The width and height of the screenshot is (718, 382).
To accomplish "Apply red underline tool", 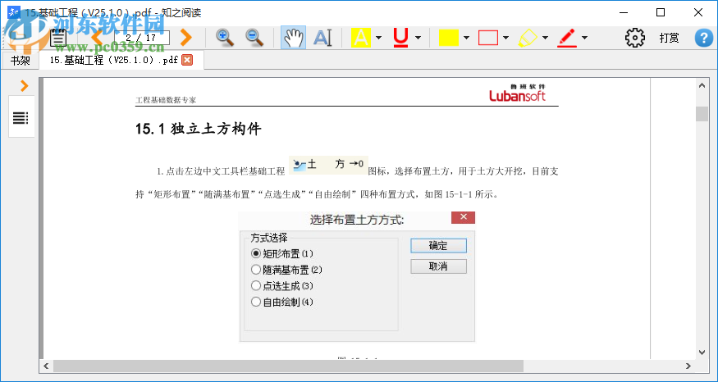I will 400,38.
